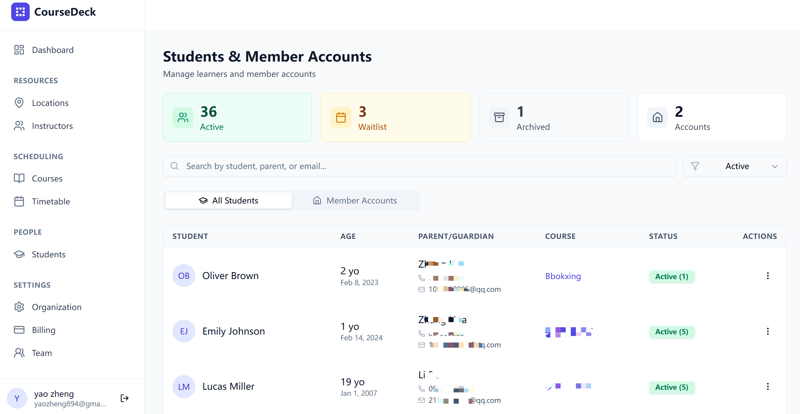Image resolution: width=800 pixels, height=414 pixels.
Task: Open Emily Johnson's student record
Action: 234,331
